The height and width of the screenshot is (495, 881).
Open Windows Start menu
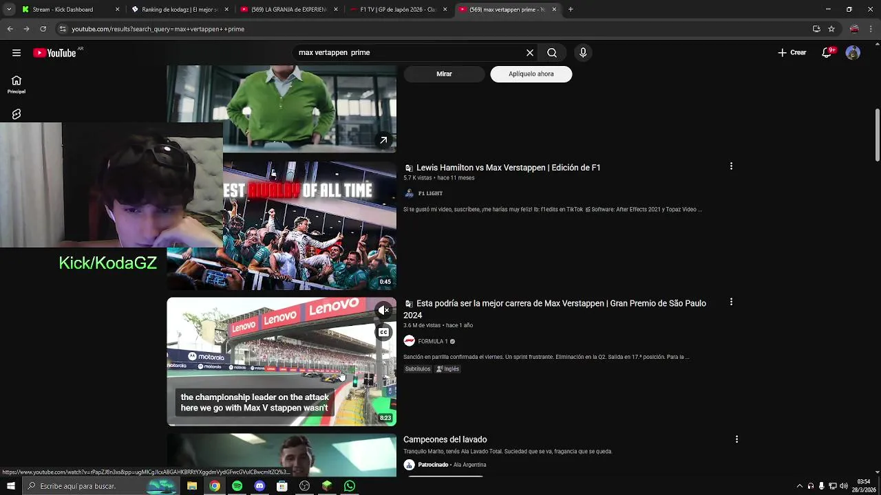[11, 486]
